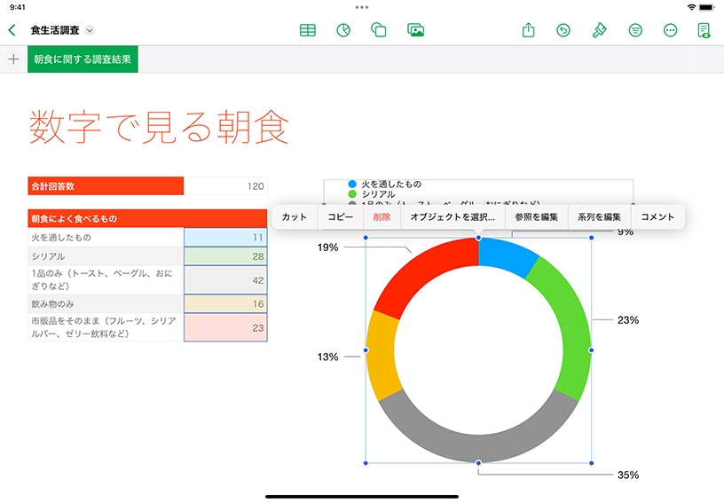Tap 系列を編集 to edit the series
The height and width of the screenshot is (503, 724).
point(599,217)
